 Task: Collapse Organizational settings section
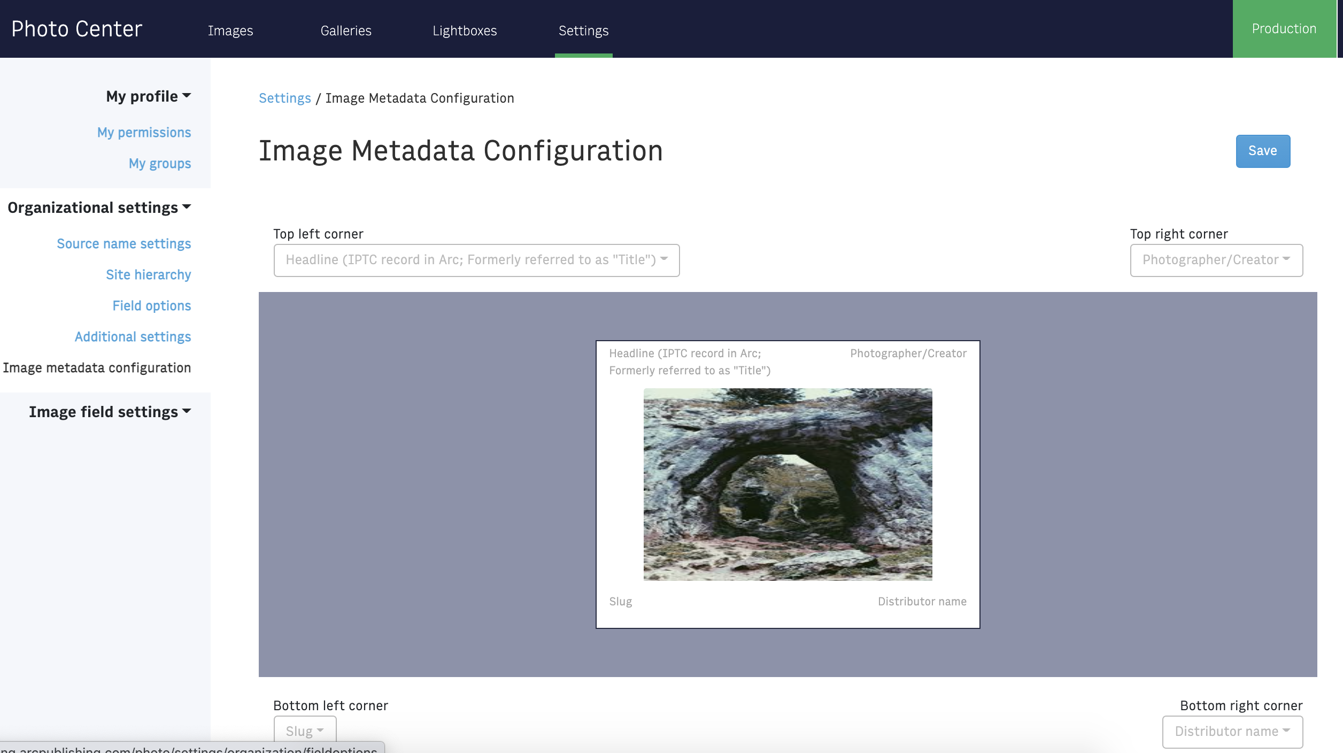click(99, 208)
